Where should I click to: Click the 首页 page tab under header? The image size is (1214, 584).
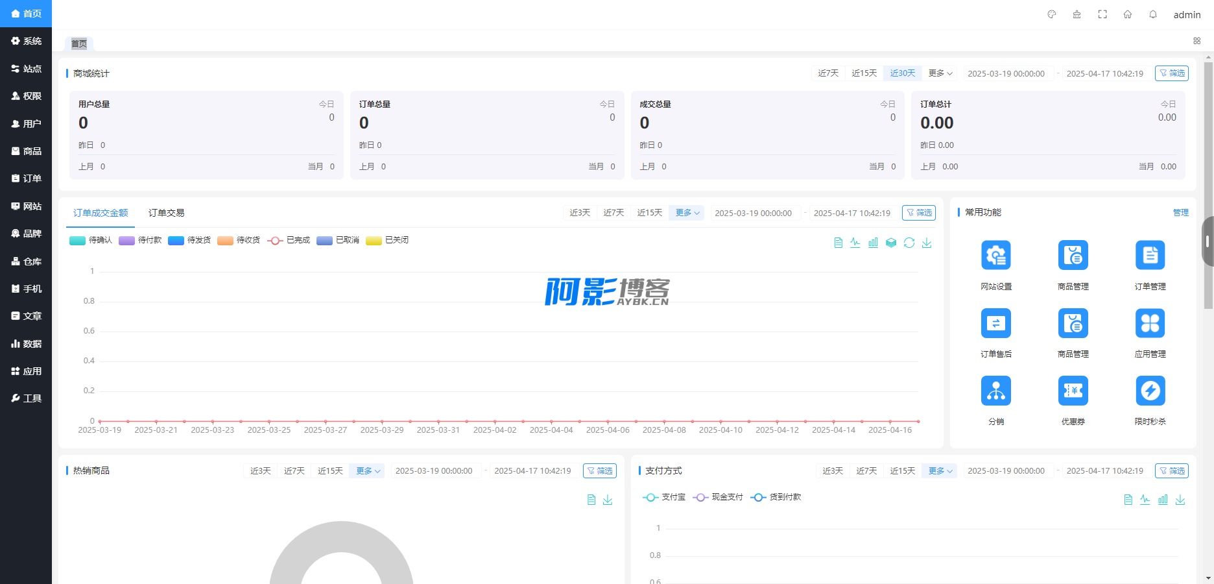pyautogui.click(x=79, y=44)
